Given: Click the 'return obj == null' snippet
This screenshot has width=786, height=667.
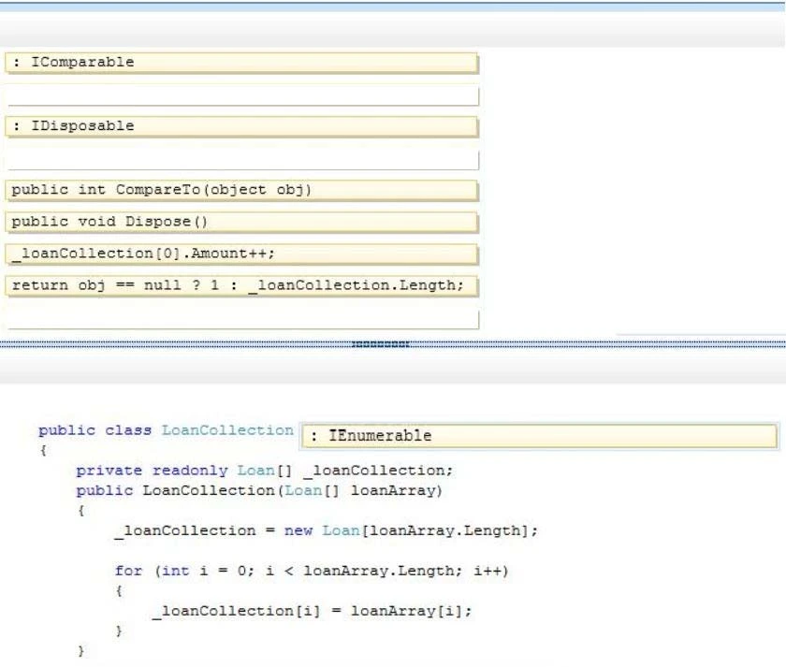Looking at the screenshot, I should pyautogui.click(x=241, y=285).
